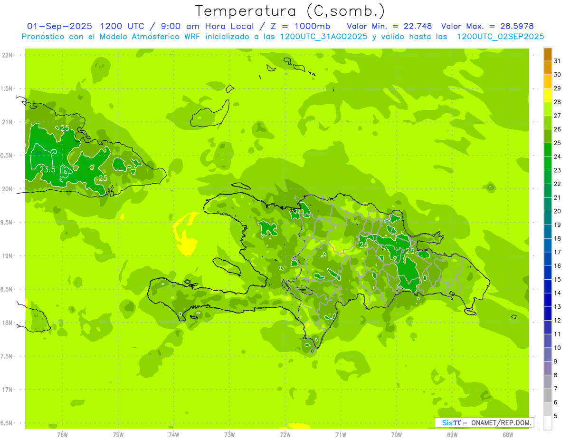Click the "20N" latitude axis label
570x441 pixels.
[7, 189]
